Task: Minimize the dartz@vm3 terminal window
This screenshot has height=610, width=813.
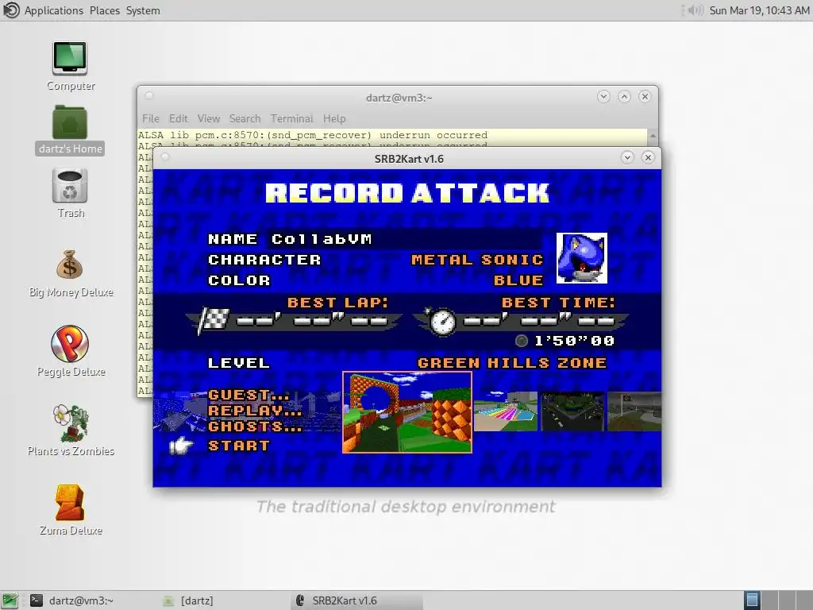Action: point(603,96)
